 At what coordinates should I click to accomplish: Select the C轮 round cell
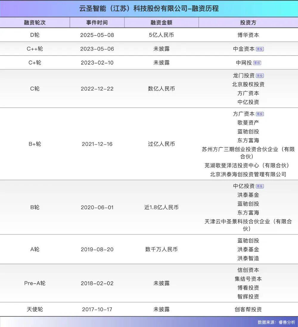point(35,89)
